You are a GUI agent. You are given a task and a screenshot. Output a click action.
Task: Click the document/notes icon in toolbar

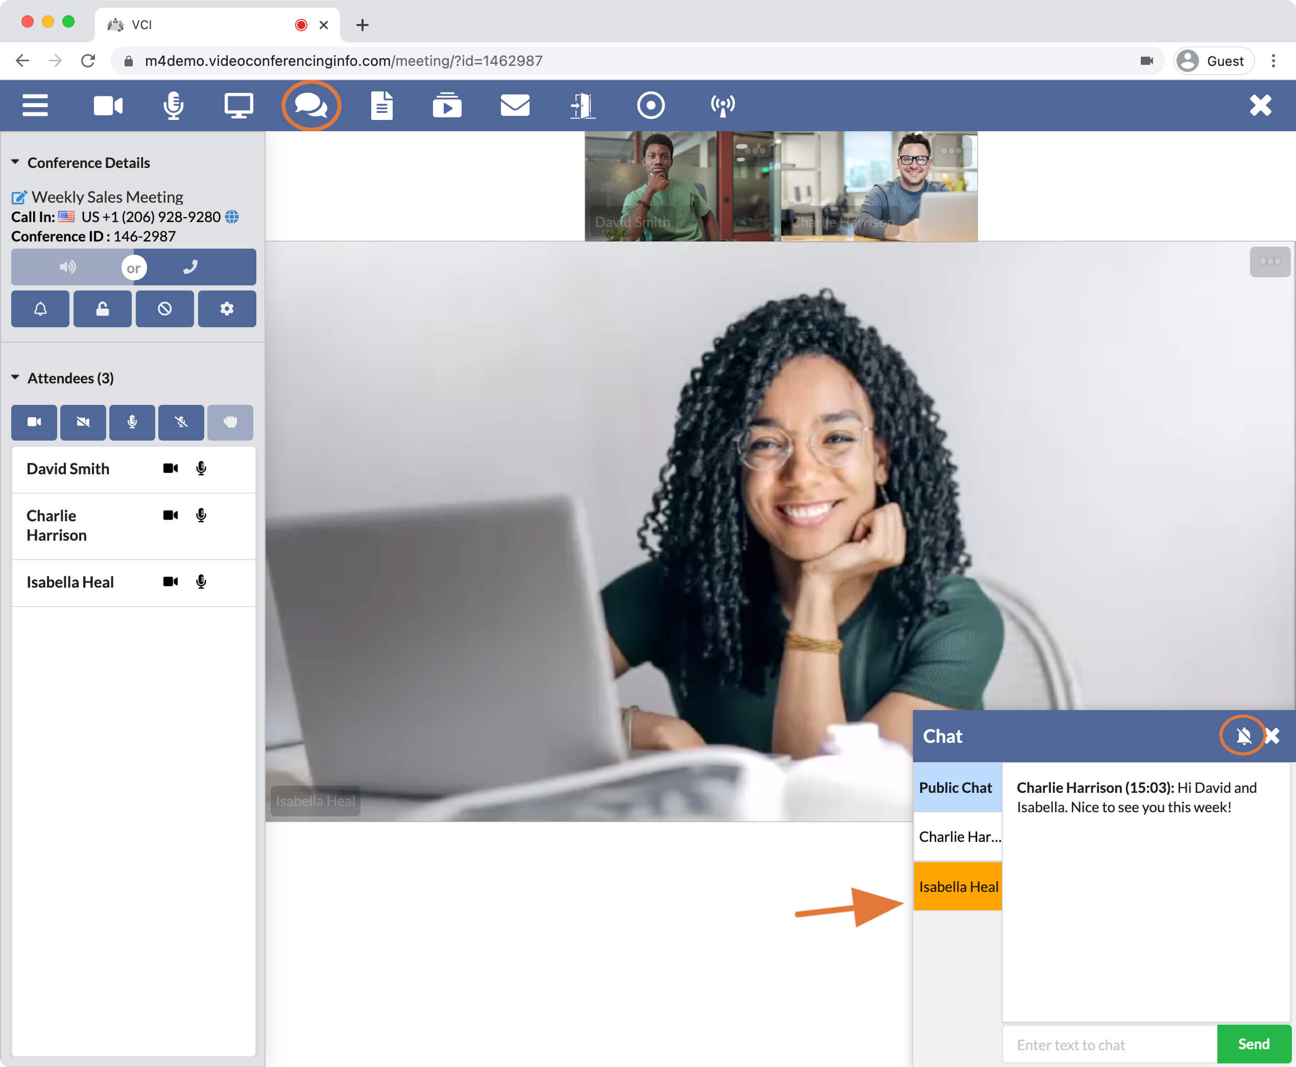pos(381,105)
